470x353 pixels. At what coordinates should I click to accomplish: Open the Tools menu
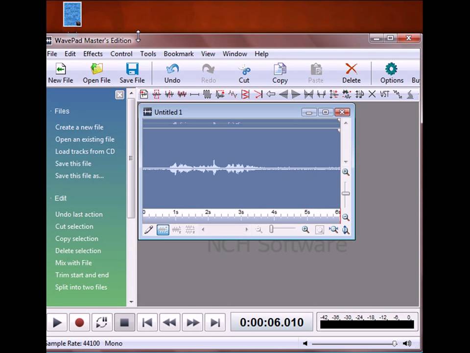pyautogui.click(x=148, y=54)
